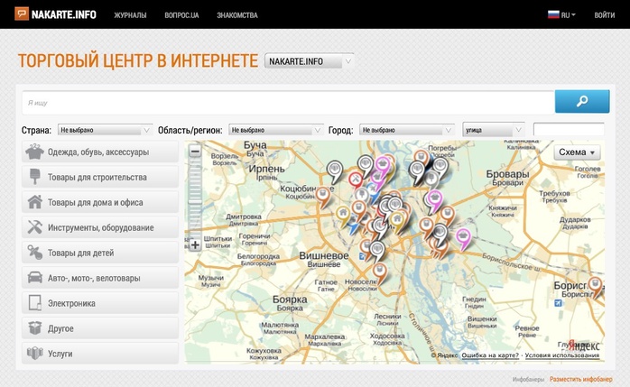Click the electronics tablet icon

pyautogui.click(x=35, y=303)
